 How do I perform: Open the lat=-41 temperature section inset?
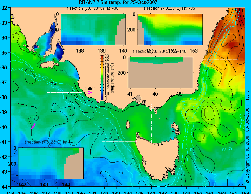click(51, 163)
